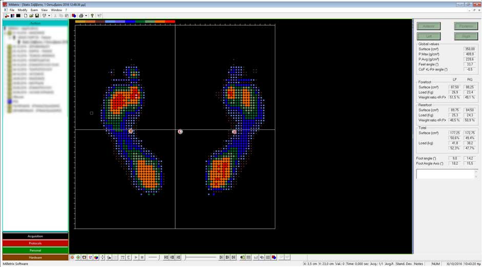The height and width of the screenshot is (267, 482).
Task: Create new document with blank page icon
Action: [x=26, y=16]
